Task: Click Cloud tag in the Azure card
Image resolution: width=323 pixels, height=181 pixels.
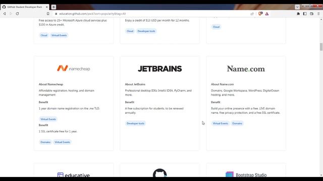Action: click(x=44, y=35)
